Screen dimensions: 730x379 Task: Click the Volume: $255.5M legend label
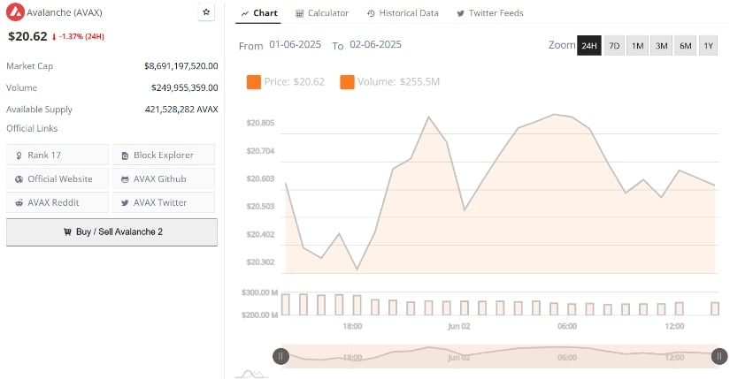click(398, 82)
